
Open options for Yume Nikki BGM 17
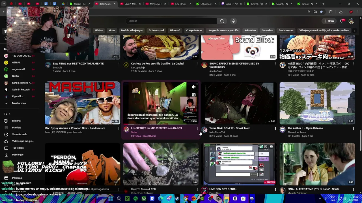tap(275, 129)
